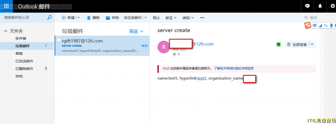The height and width of the screenshot is (124, 336).
Task: Click the Sogou moon icon
Action: (321, 25)
